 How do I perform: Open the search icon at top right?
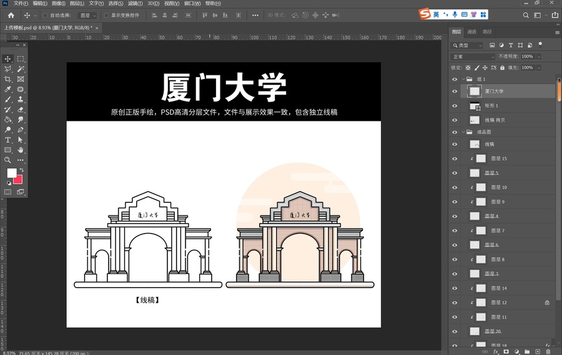pos(526,15)
